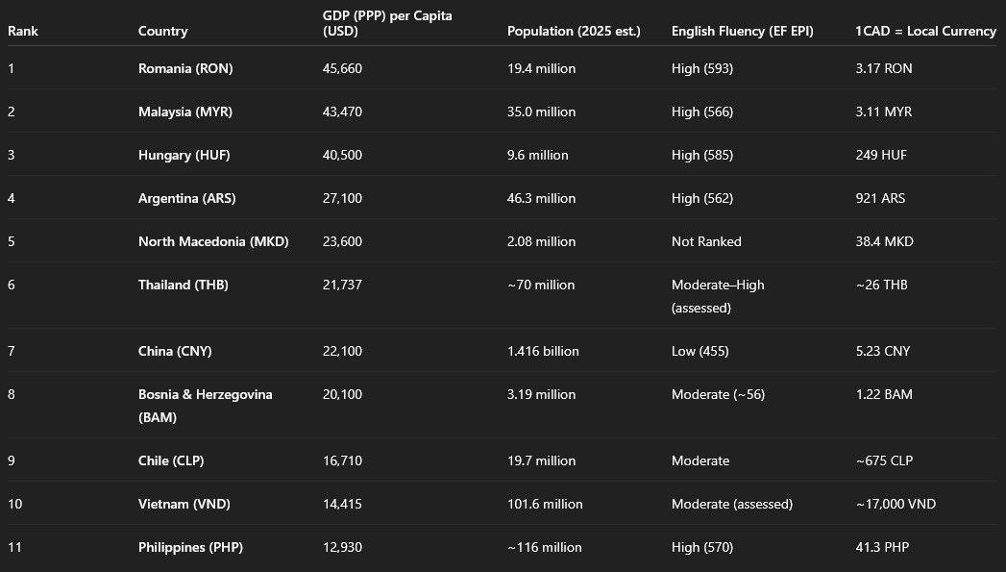
Task: Click the GDP value 23,600
Action: coord(342,241)
